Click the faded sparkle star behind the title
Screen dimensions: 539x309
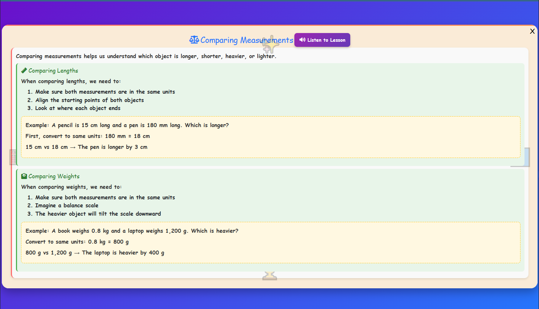tap(271, 45)
